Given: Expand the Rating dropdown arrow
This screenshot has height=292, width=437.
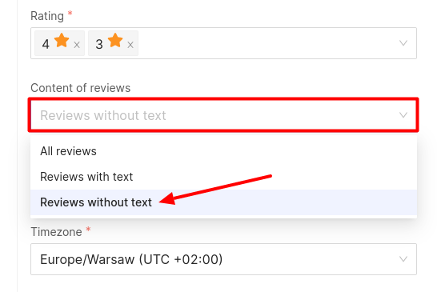Looking at the screenshot, I should tap(403, 43).
